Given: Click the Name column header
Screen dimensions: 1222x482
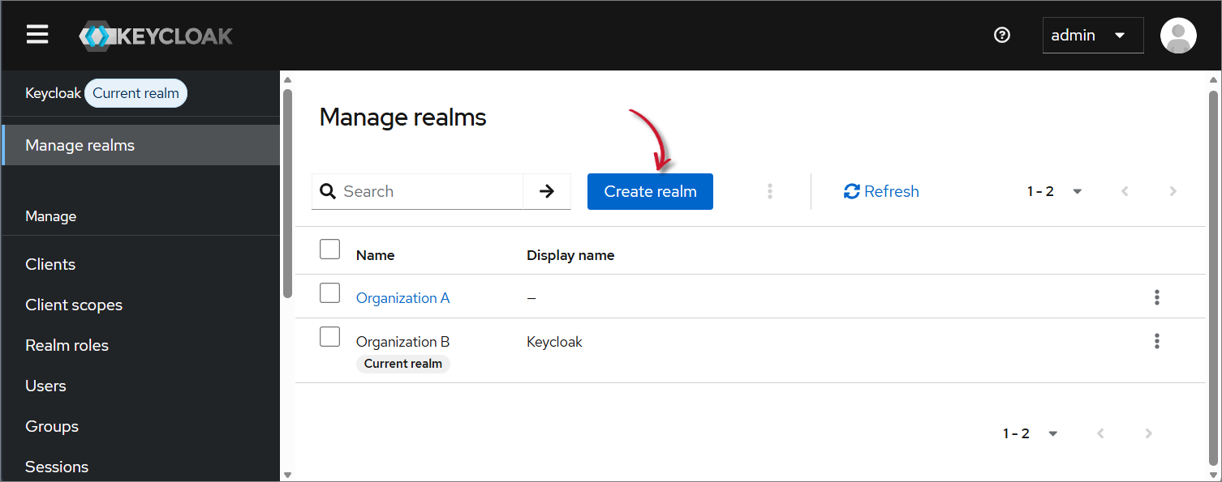Looking at the screenshot, I should tap(375, 255).
